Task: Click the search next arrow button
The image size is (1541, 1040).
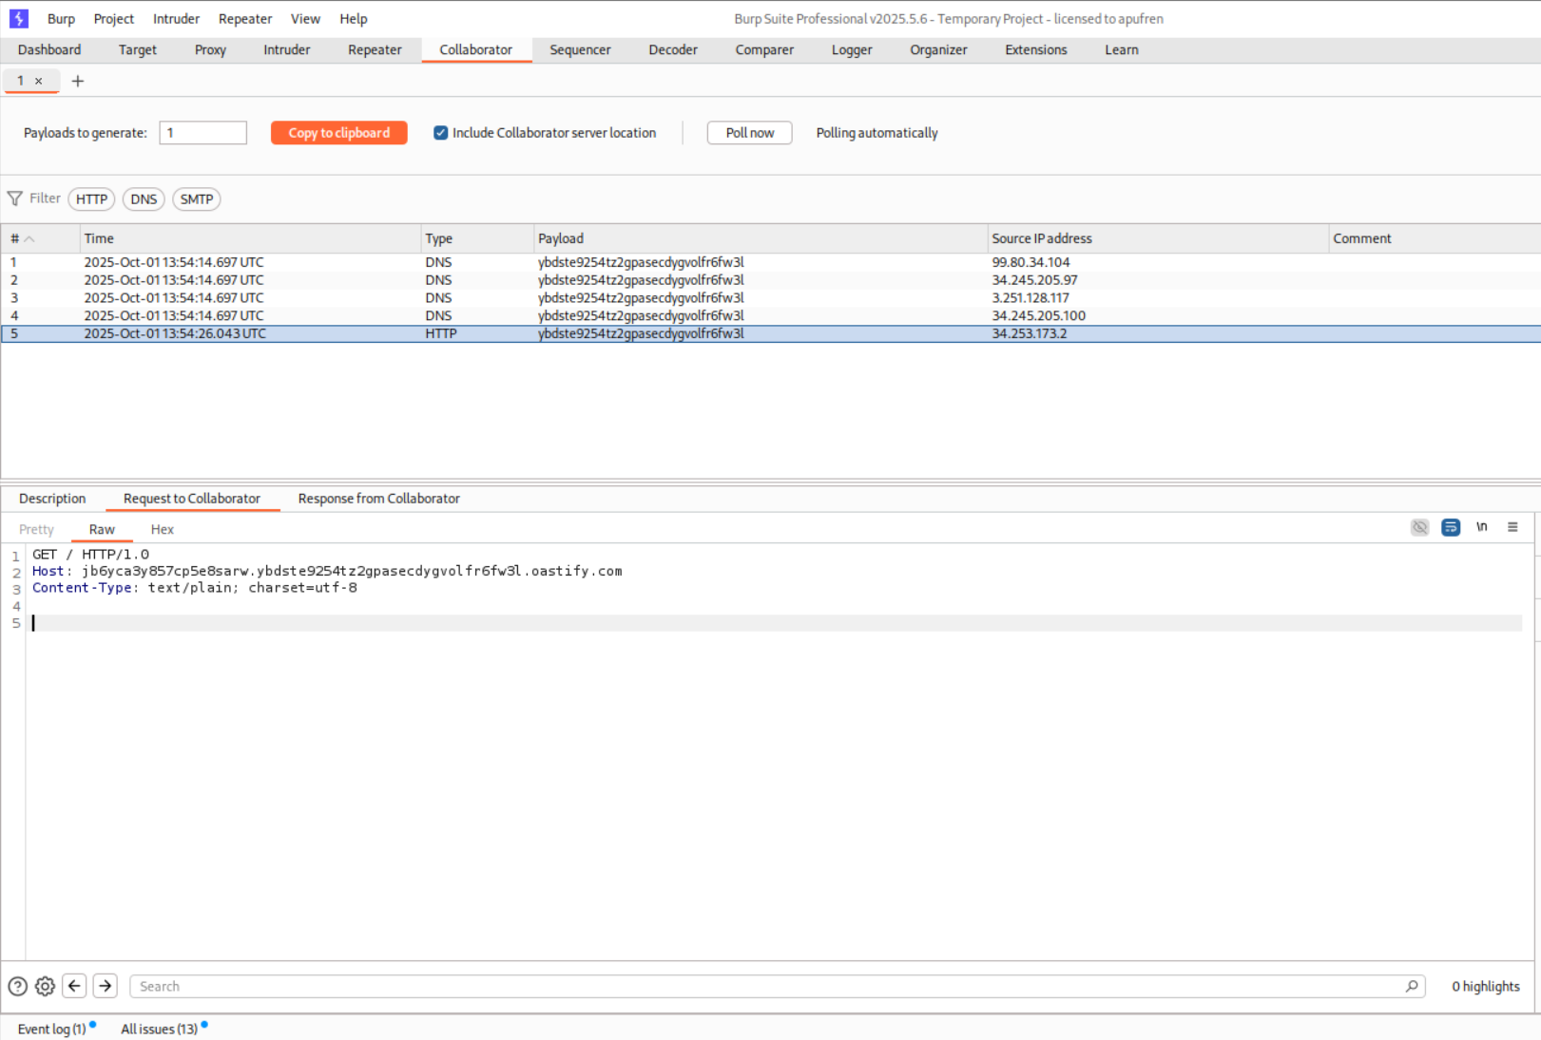Action: point(105,986)
